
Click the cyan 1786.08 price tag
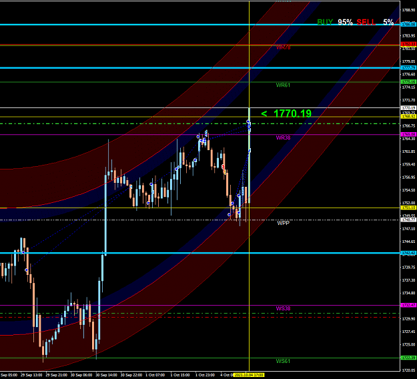point(408,25)
